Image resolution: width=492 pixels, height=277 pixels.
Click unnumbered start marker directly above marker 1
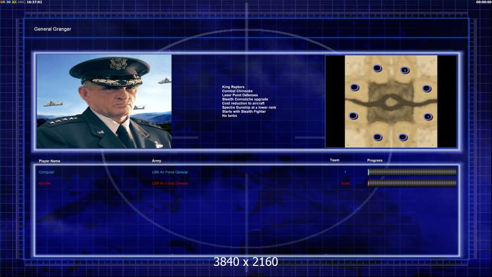[426, 89]
